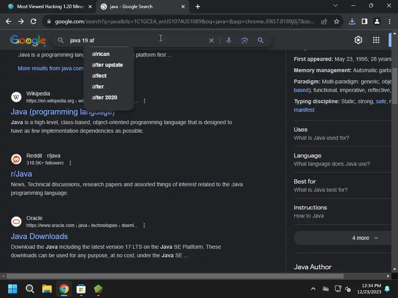
Task: Clear the Google search box text
Action: tap(211, 40)
